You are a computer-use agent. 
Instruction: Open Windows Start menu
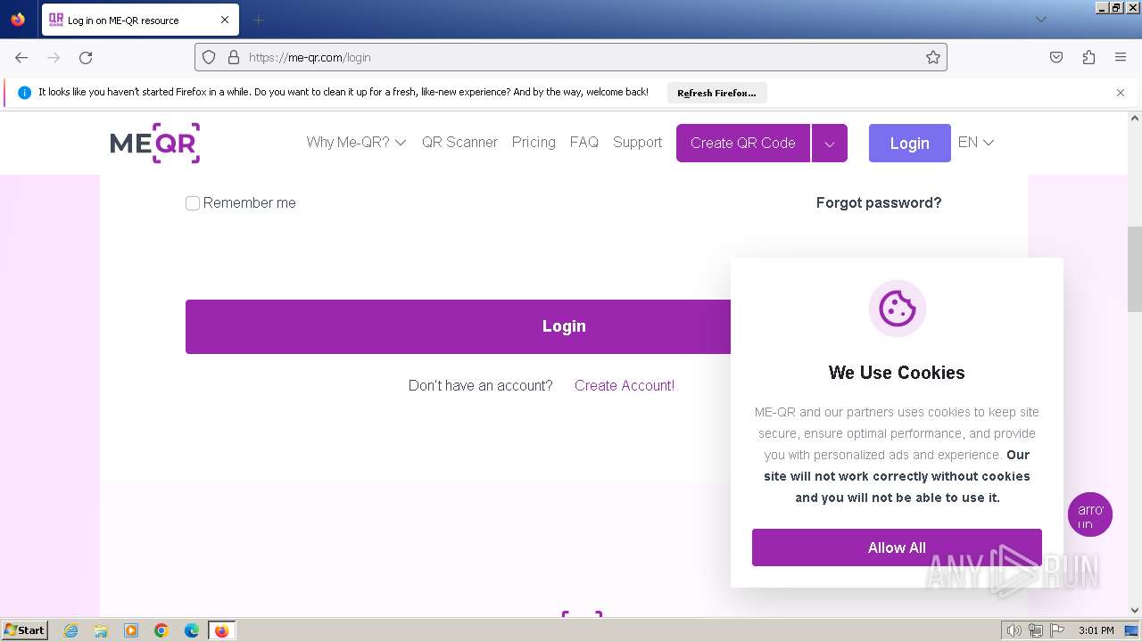coord(24,630)
